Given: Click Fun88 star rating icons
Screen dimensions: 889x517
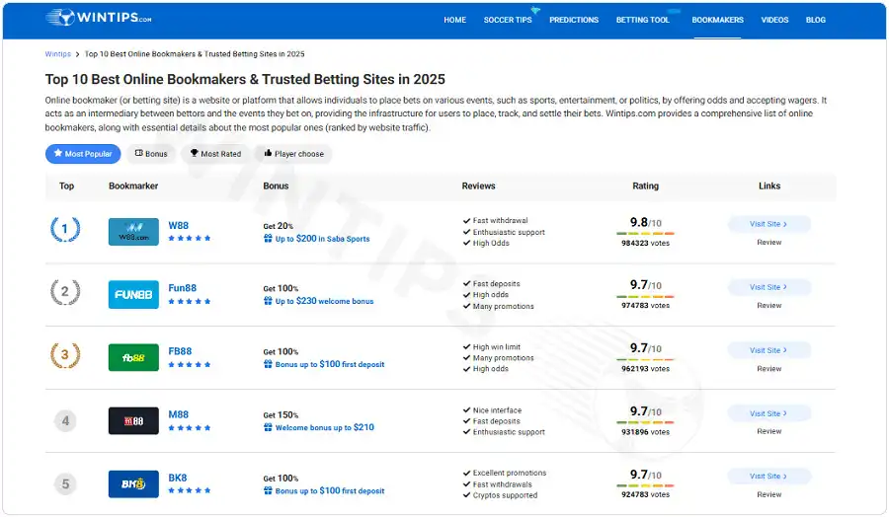Looking at the screenshot, I should tap(190, 301).
